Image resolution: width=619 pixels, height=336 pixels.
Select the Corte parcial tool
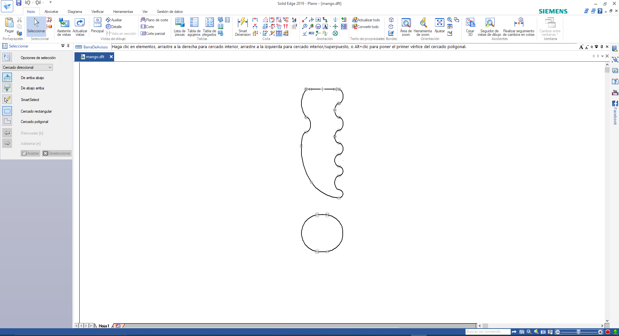click(x=153, y=34)
